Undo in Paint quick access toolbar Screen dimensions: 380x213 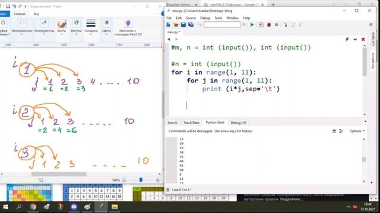pos(14,7)
